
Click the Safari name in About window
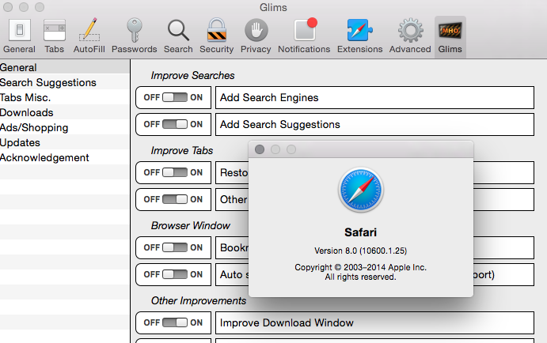[361, 232]
